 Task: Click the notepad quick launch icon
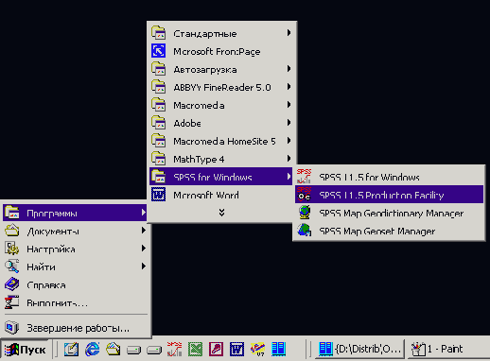point(71,349)
